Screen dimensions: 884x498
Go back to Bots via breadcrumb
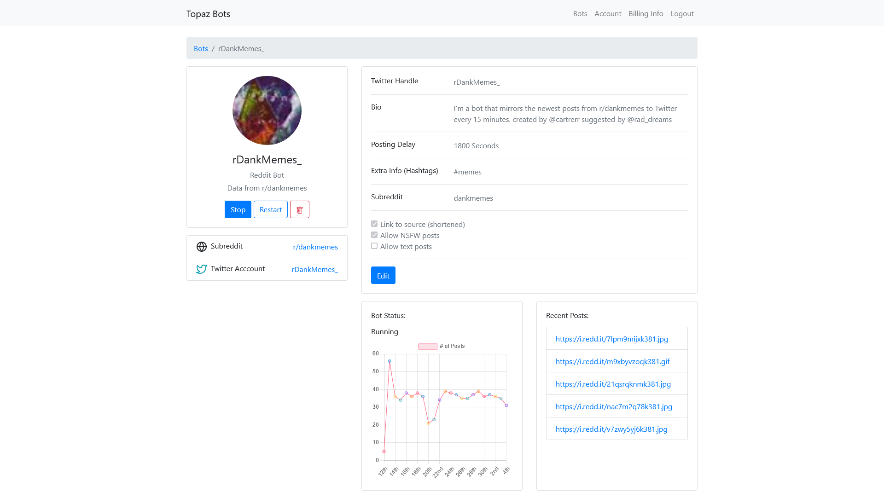(x=201, y=48)
